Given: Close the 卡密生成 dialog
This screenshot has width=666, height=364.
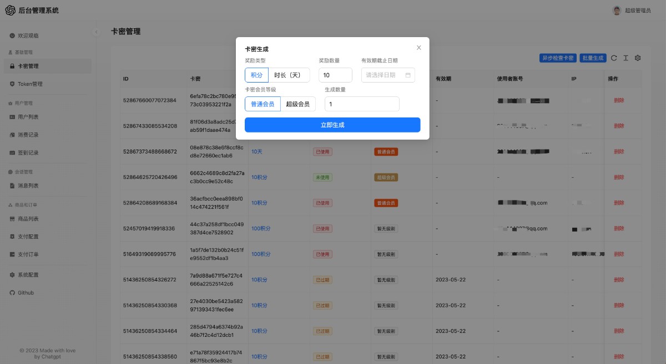Looking at the screenshot, I should tap(419, 48).
